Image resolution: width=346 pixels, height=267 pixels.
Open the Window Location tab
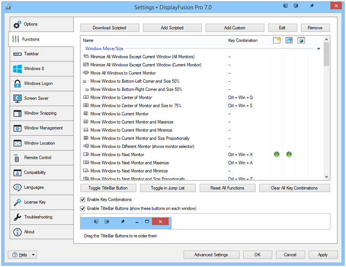42,143
